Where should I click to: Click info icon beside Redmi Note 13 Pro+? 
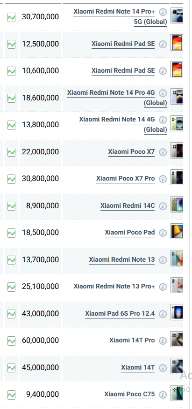pos(163,287)
